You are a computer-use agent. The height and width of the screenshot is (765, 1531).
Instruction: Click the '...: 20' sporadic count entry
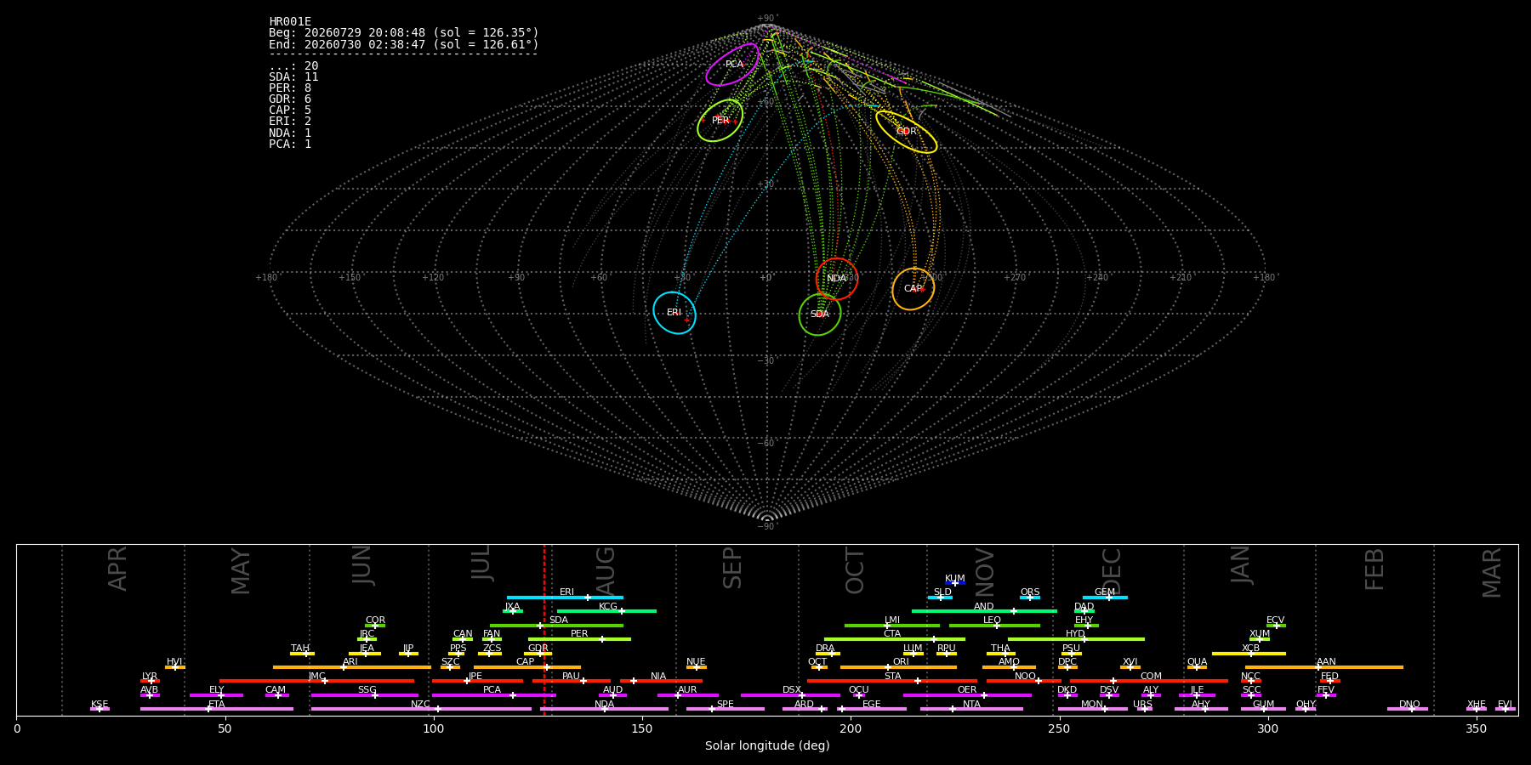pos(293,66)
